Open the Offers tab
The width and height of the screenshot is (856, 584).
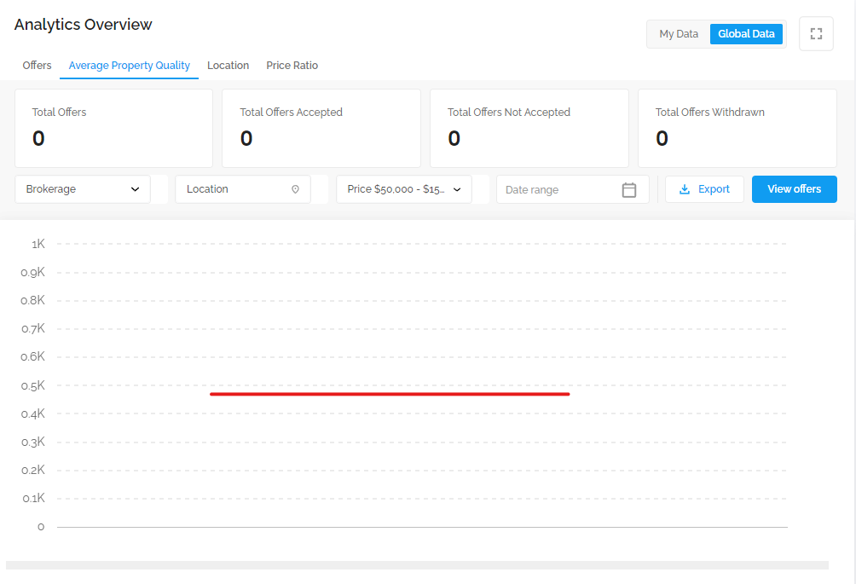pos(37,66)
